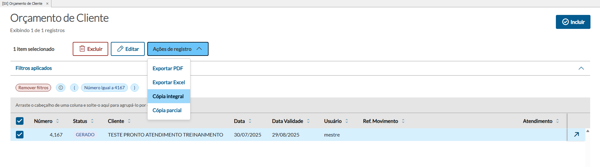
Task: Click the Excluir button
Action: point(90,49)
